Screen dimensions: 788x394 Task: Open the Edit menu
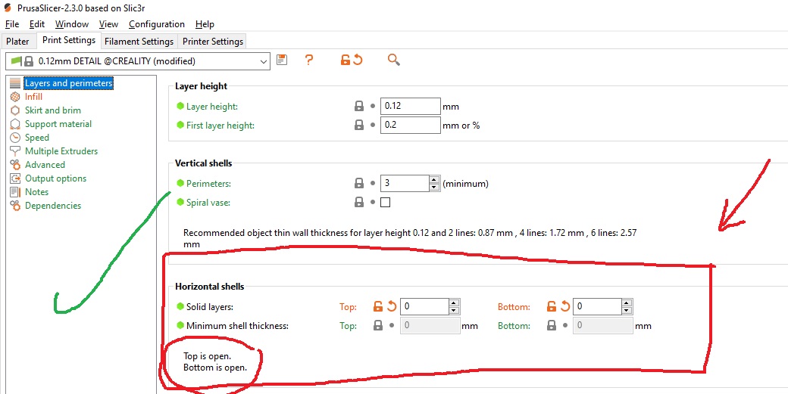[37, 24]
